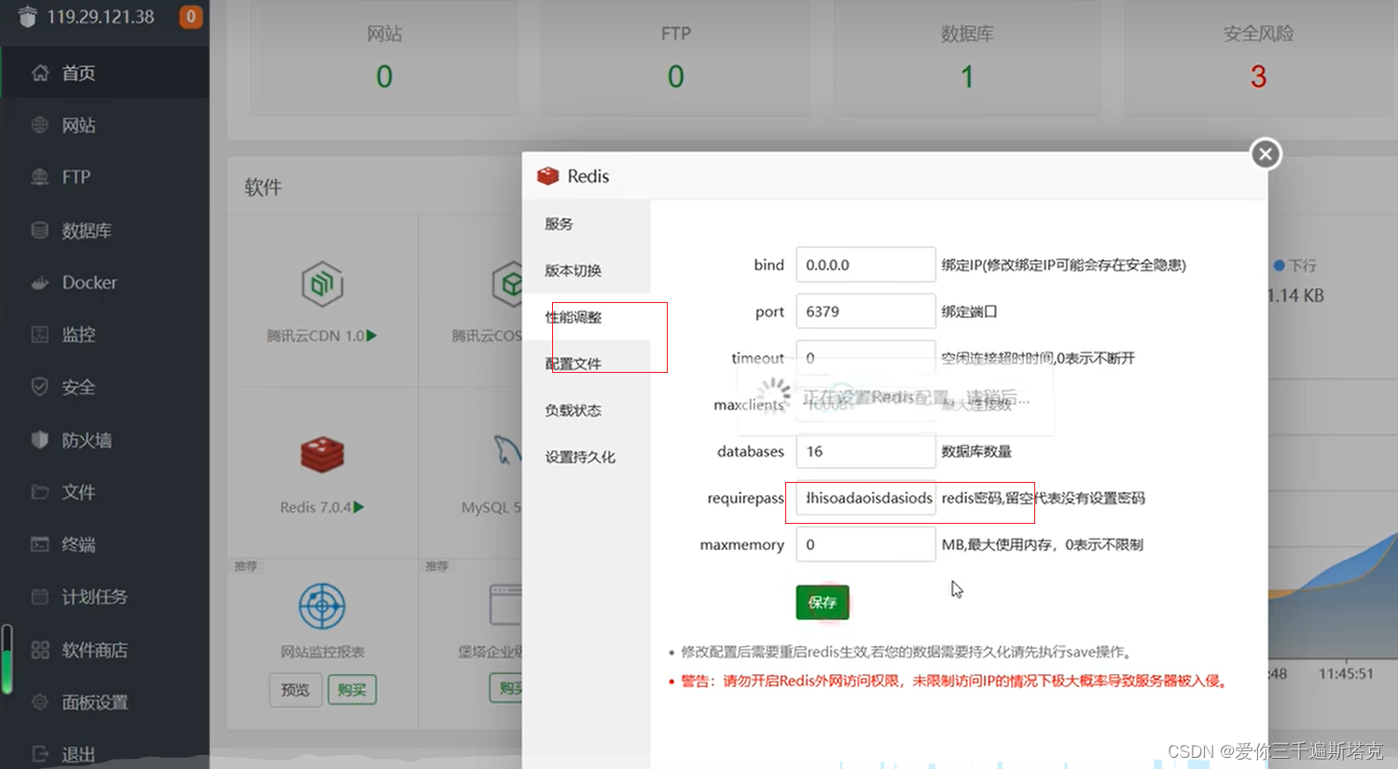This screenshot has height=769, width=1398.
Task: Click the terminal icon beside 终端
Action: [x=40, y=544]
